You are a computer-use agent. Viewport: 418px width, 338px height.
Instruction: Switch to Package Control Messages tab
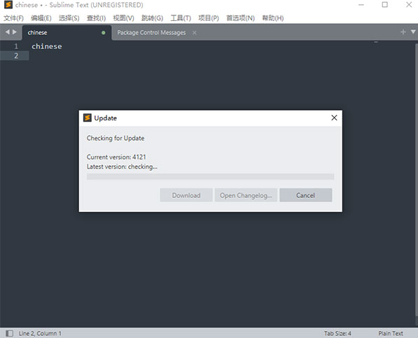click(151, 33)
